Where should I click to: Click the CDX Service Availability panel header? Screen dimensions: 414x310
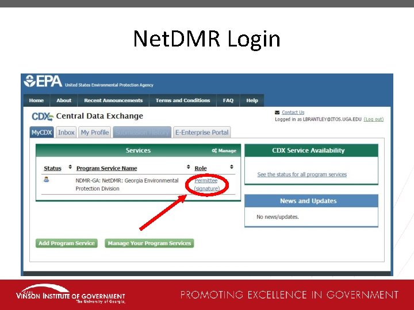tap(311, 150)
